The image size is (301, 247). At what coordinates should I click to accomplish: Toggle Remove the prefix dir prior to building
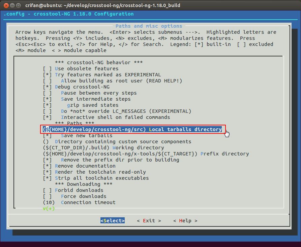[111, 160]
